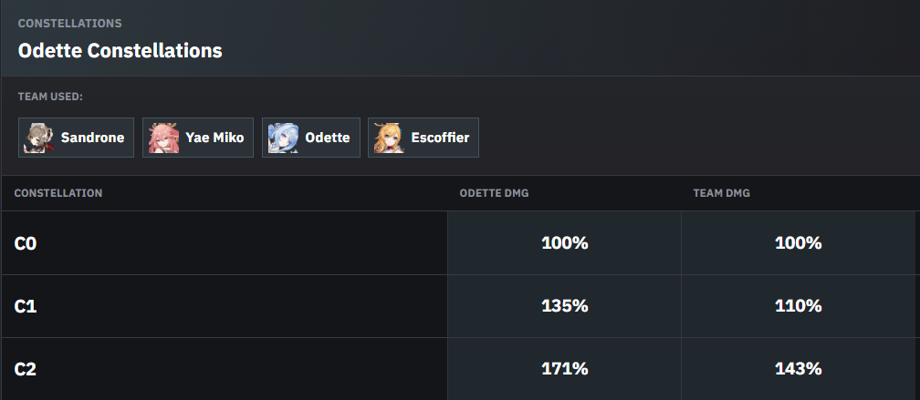Viewport: 920px width, 400px height.
Task: Select the Escoffier team member name
Action: point(440,138)
